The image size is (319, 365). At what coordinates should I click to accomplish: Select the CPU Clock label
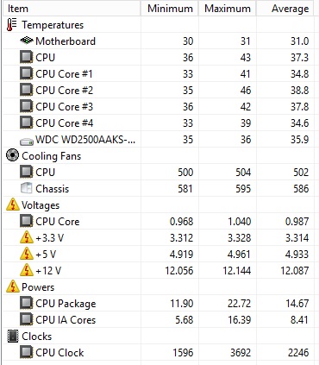[59, 353]
